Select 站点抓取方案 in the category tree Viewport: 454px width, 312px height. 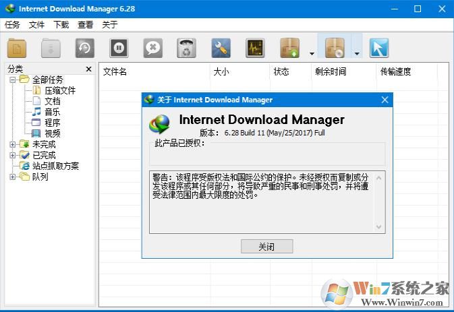click(55, 166)
